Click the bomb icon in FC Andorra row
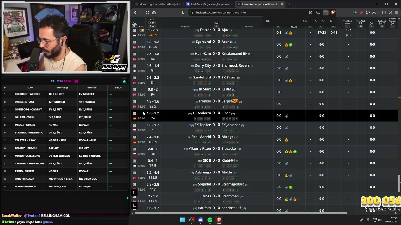The image size is (401, 225). coord(286,116)
